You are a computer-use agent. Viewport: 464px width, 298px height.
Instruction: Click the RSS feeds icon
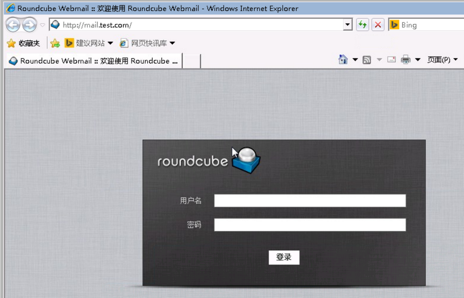(x=367, y=60)
